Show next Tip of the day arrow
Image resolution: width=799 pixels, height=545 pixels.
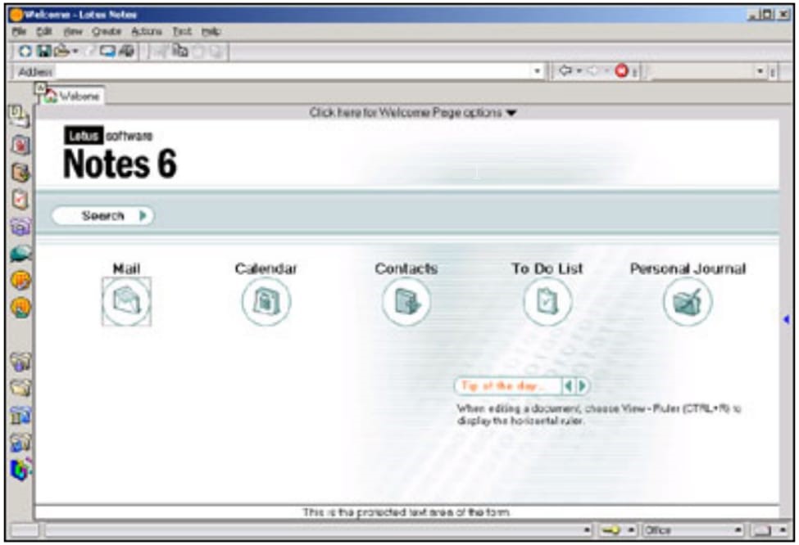(x=581, y=386)
